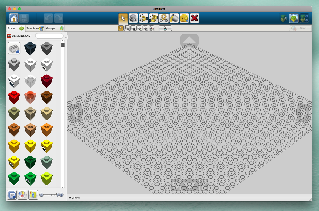The width and height of the screenshot is (319, 211).
Task: Open the Groups tab
Action: click(55, 28)
